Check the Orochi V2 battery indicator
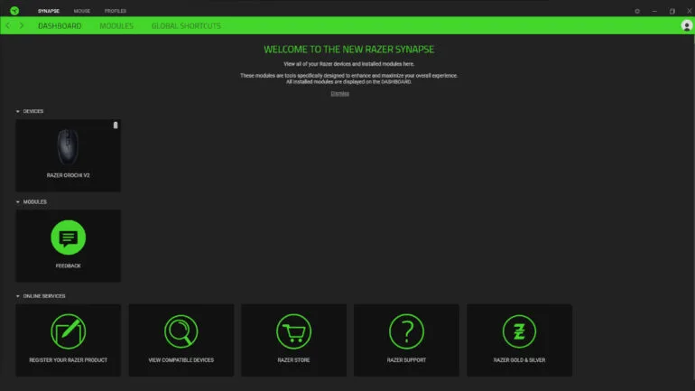This screenshot has width=695, height=391. [x=116, y=125]
